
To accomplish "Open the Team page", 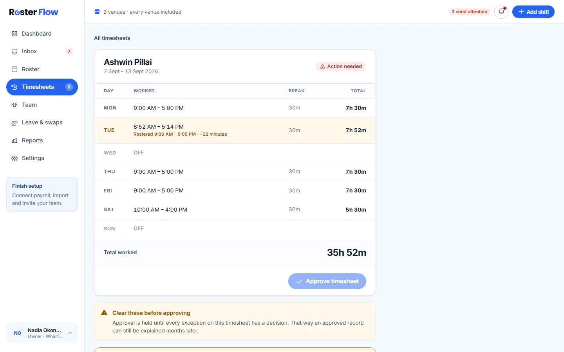I will [x=42, y=105].
